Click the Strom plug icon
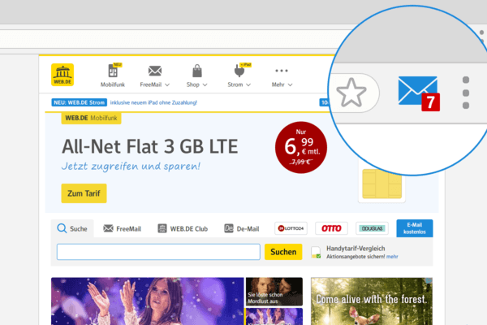This screenshot has height=325, width=487. 239,71
